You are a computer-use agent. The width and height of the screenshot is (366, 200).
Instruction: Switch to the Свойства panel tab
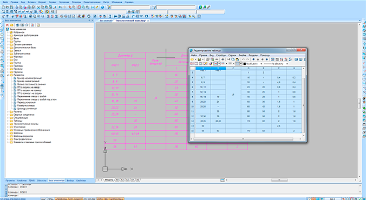coord(81,181)
